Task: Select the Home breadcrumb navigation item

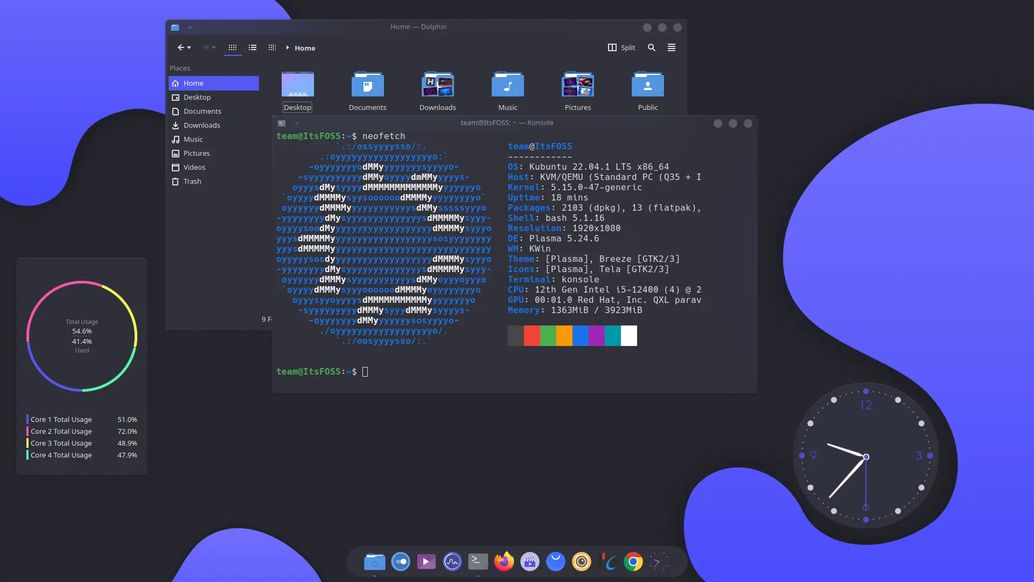Action: [x=305, y=47]
